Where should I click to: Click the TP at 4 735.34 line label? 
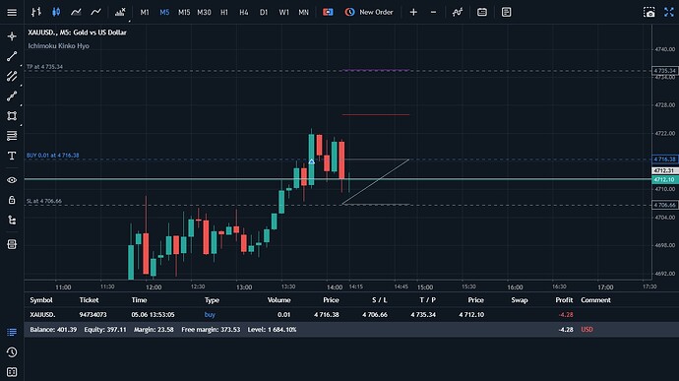tap(44, 67)
